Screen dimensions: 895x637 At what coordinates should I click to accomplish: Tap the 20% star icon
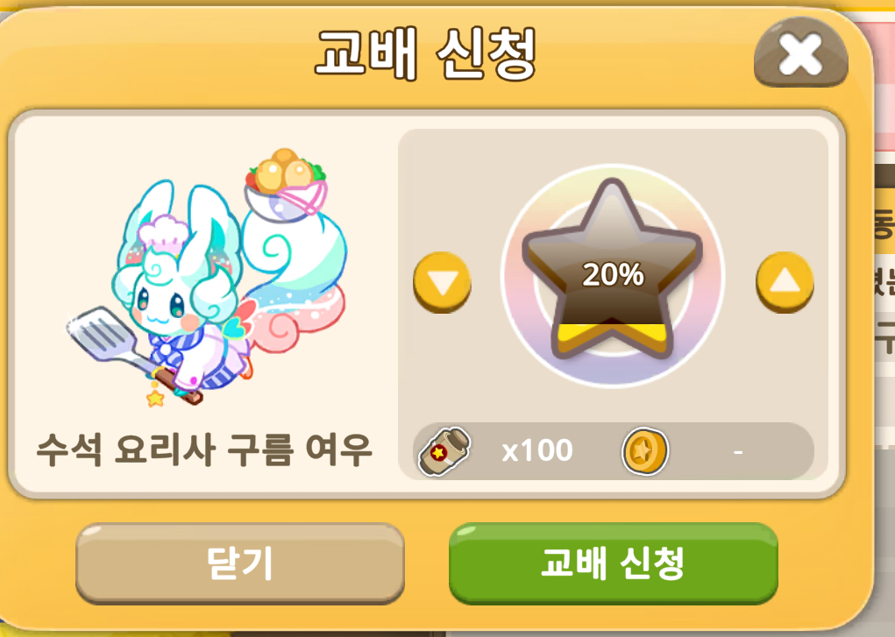click(612, 269)
